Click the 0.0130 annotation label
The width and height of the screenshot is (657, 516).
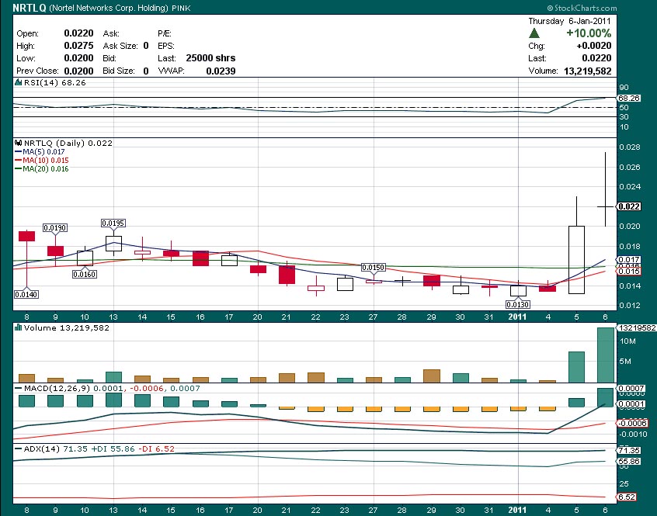[519, 304]
